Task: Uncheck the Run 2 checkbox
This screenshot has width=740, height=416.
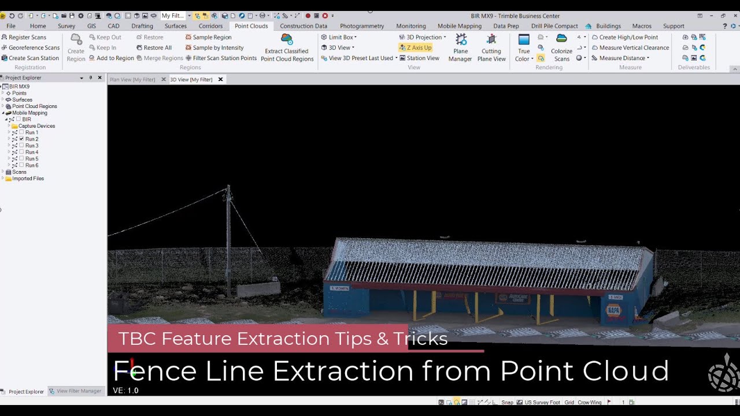Action: (21, 139)
